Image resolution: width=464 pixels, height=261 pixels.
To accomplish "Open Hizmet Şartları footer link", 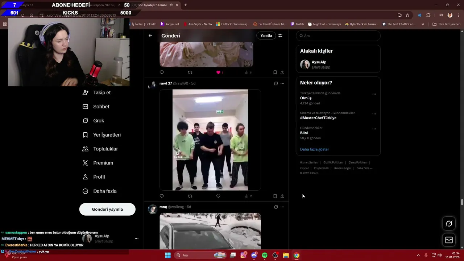I will click(309, 162).
